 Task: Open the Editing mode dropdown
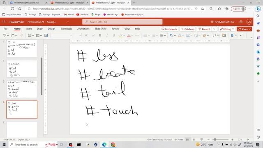pos(227,29)
